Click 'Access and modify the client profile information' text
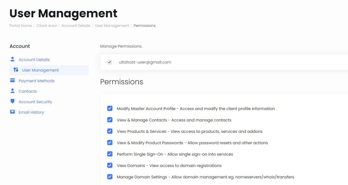 tap(227, 109)
